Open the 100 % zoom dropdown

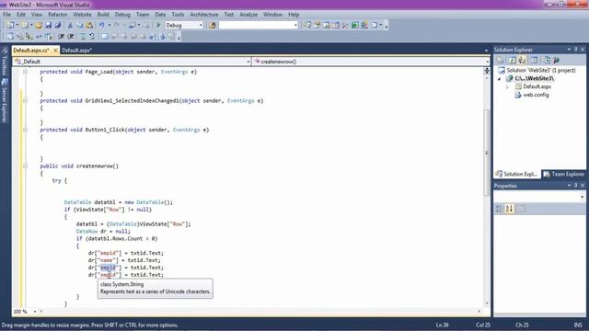point(35,312)
